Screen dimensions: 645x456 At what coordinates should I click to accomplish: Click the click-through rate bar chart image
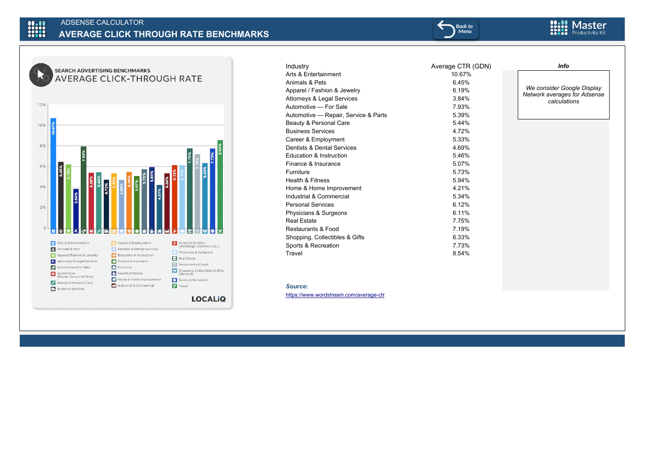pyautogui.click(x=132, y=183)
